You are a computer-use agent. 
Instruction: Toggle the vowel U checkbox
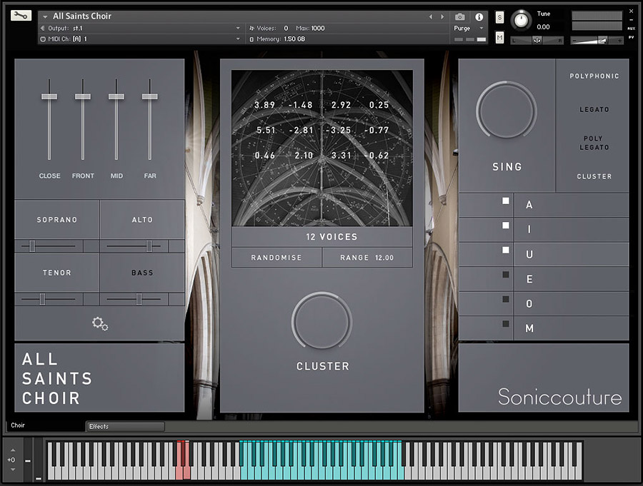pyautogui.click(x=506, y=250)
